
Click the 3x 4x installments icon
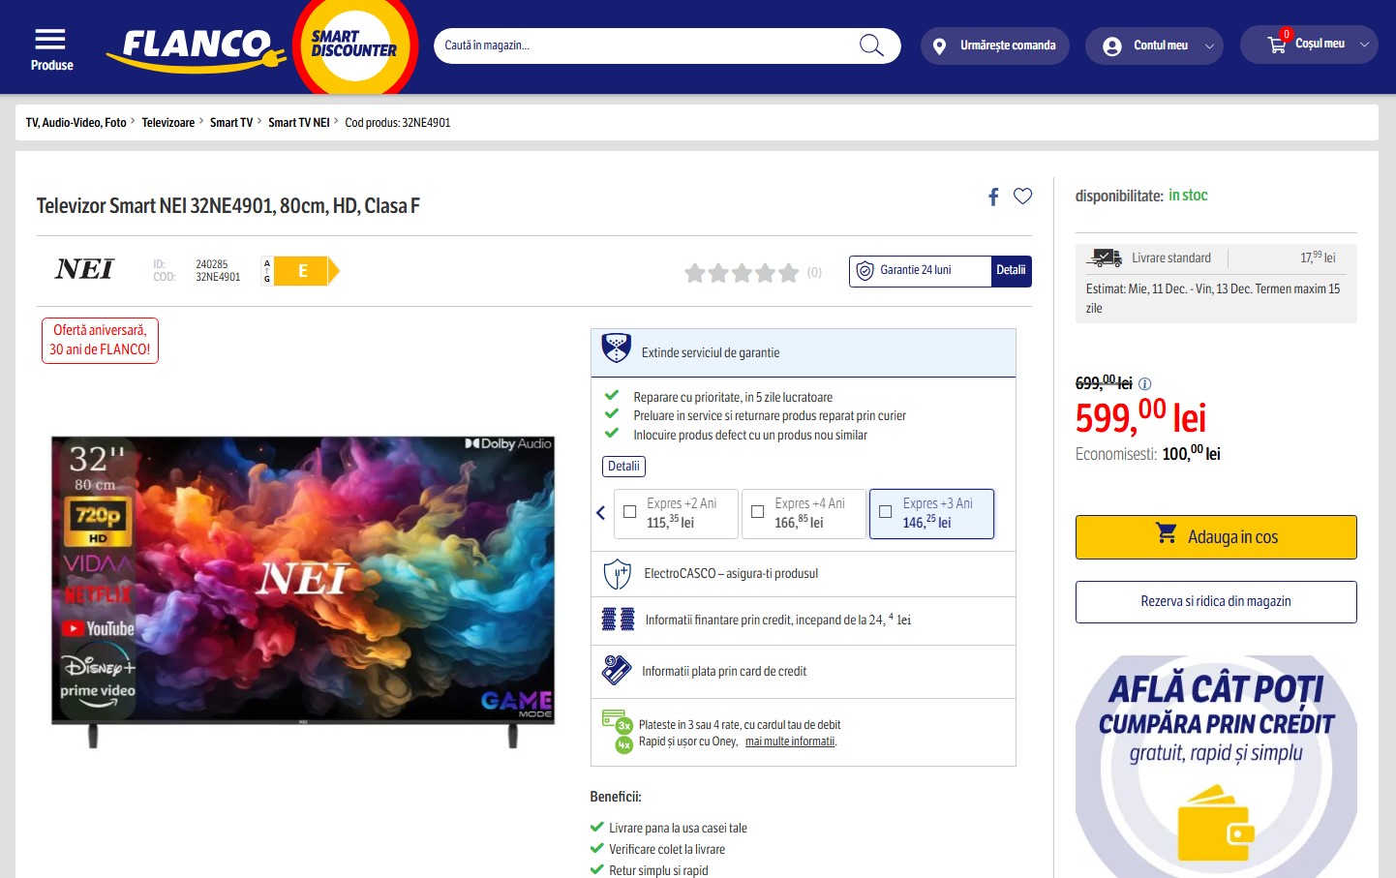617,733
